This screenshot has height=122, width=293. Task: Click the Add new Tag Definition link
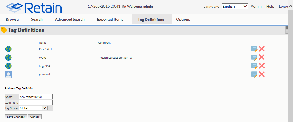(x=19, y=88)
